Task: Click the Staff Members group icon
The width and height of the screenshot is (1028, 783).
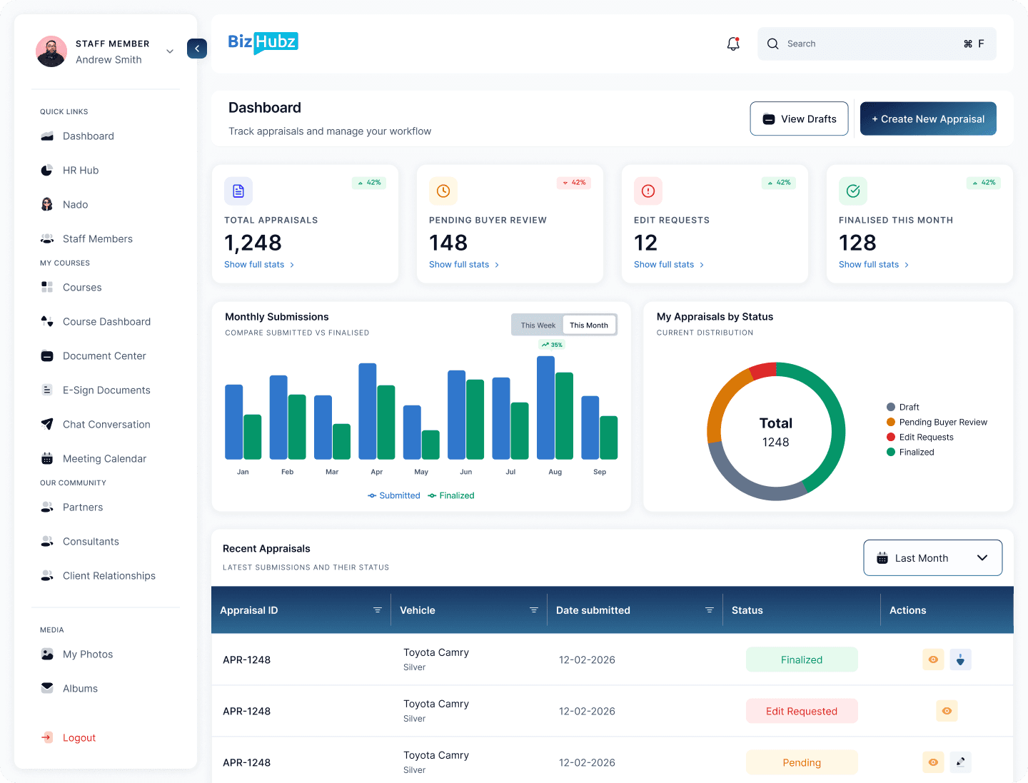Action: click(47, 239)
